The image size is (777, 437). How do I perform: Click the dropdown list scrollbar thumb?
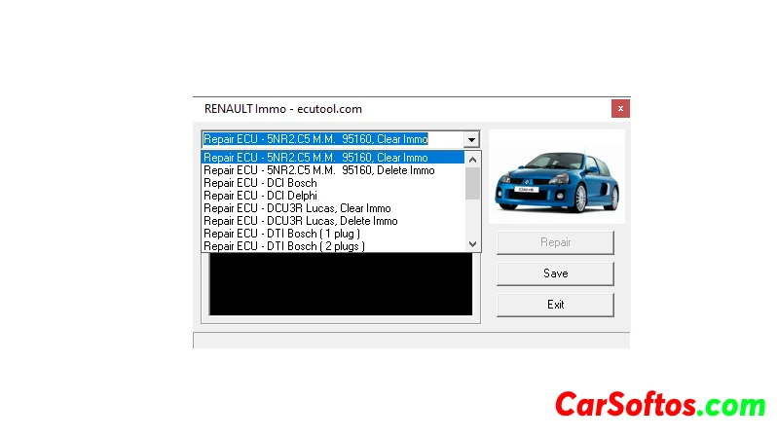473,183
